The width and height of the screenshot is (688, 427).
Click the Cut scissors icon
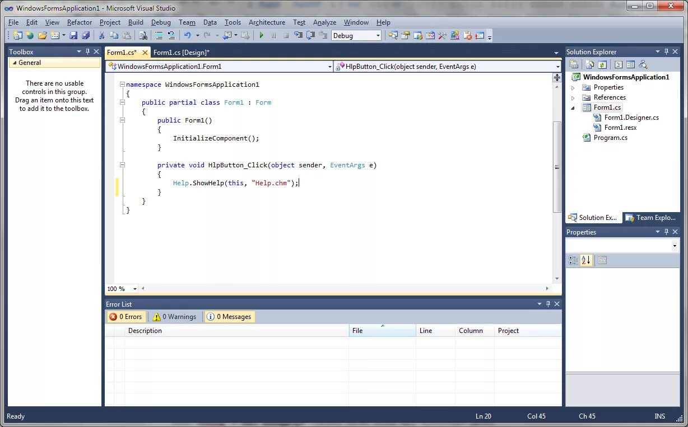[x=101, y=35]
